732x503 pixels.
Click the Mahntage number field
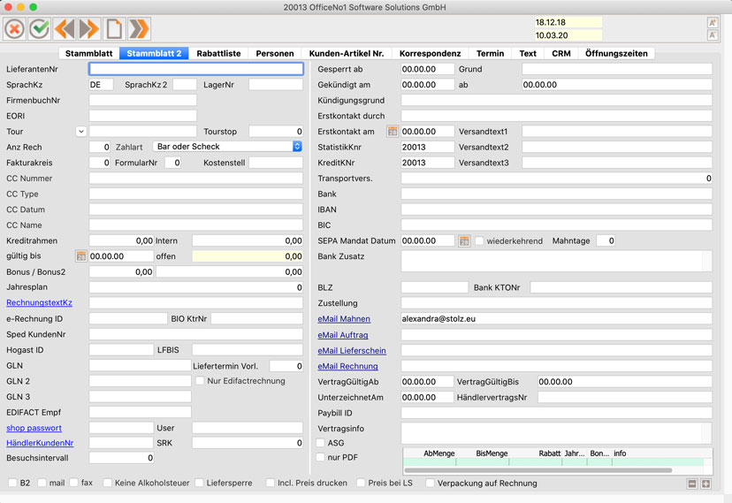pyautogui.click(x=606, y=240)
